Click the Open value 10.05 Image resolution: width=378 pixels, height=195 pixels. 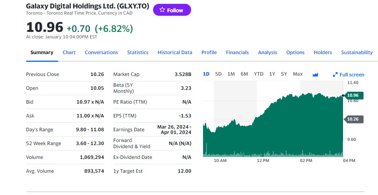[97, 88]
